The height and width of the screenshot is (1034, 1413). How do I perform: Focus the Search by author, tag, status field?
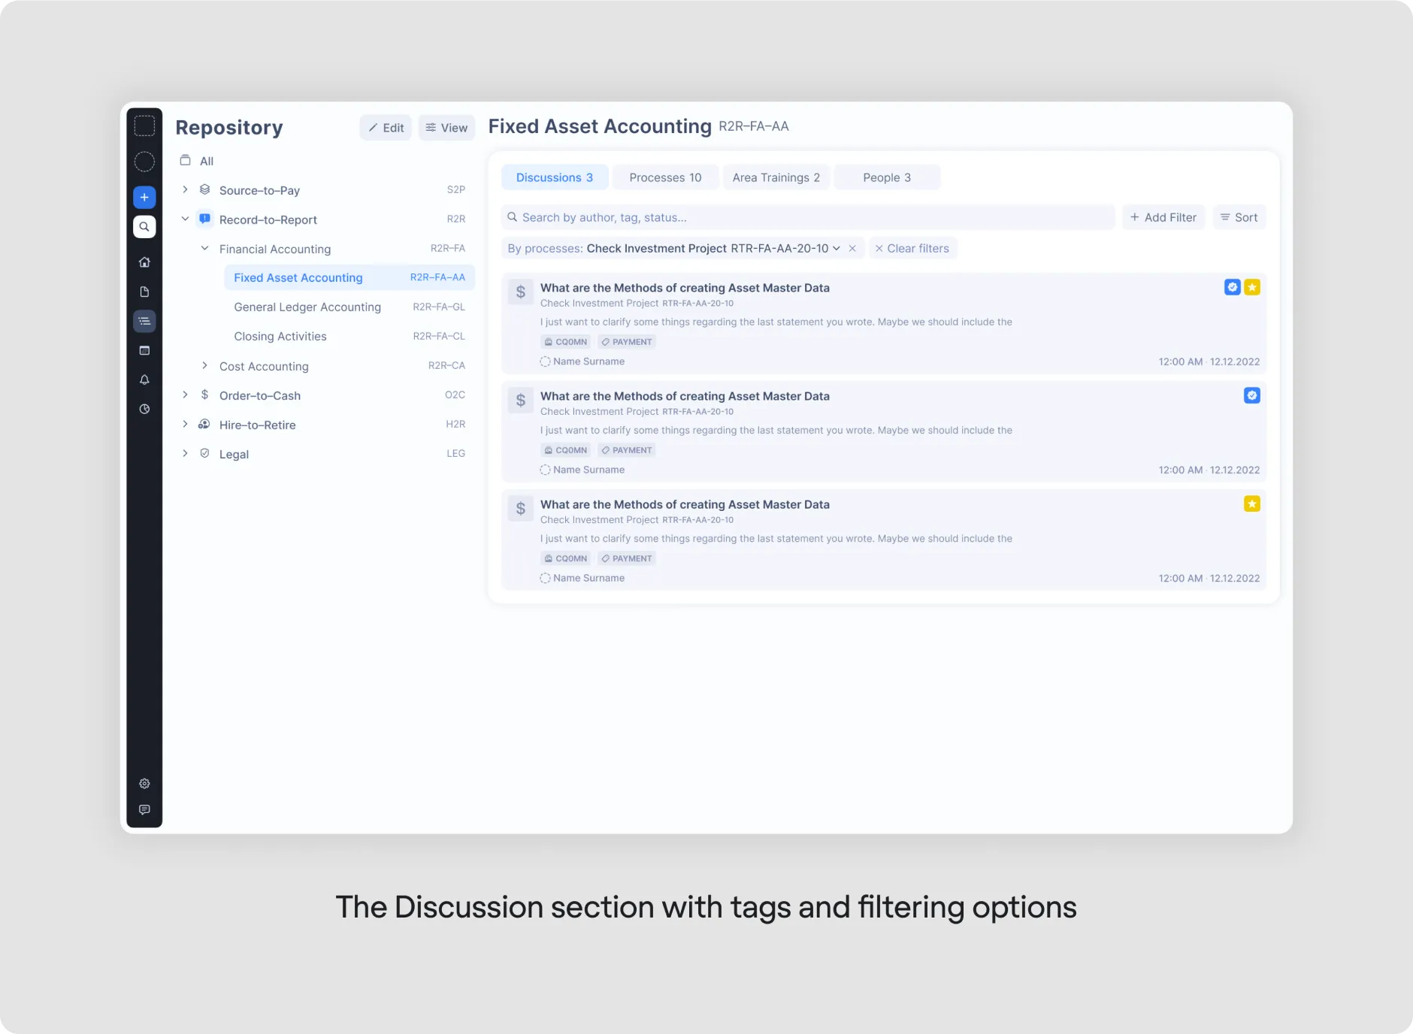(x=808, y=217)
